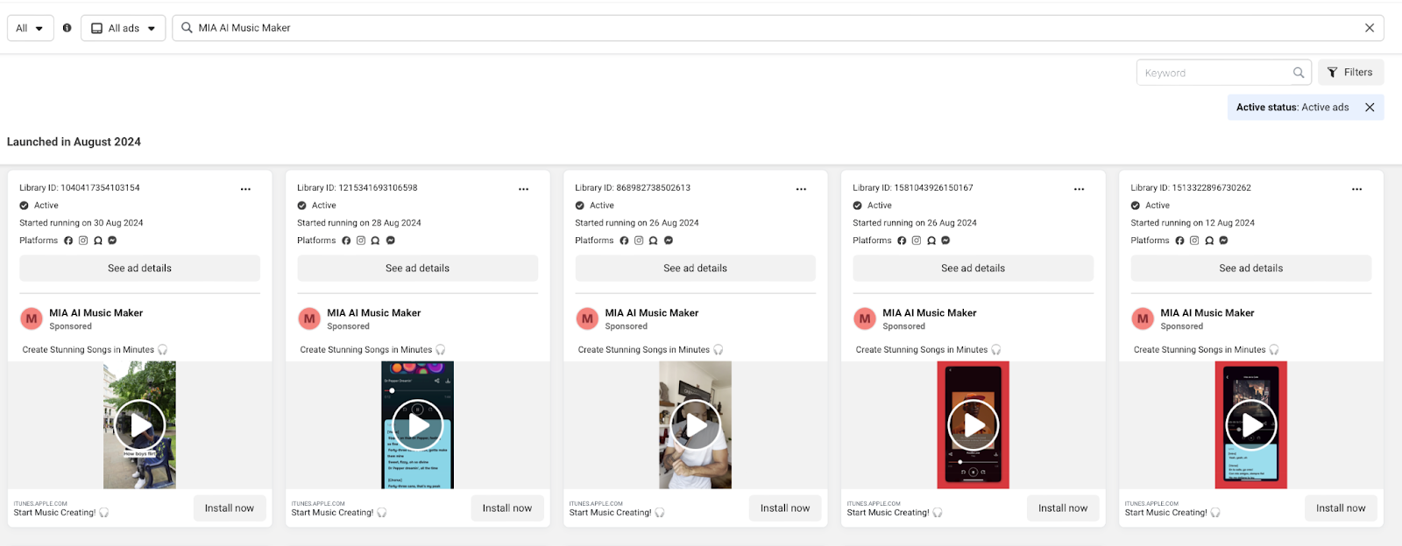Click Create Stunning Songs in Minutes on ad 1513322896730262
Screen dimensions: 1402x546
click(x=1200, y=350)
